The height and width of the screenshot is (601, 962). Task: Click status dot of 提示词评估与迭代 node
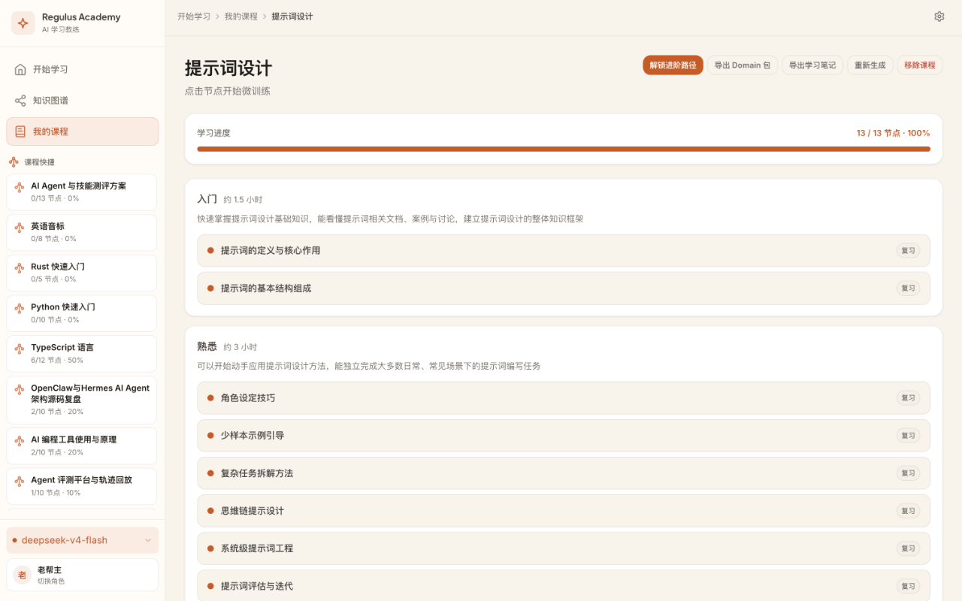(210, 586)
